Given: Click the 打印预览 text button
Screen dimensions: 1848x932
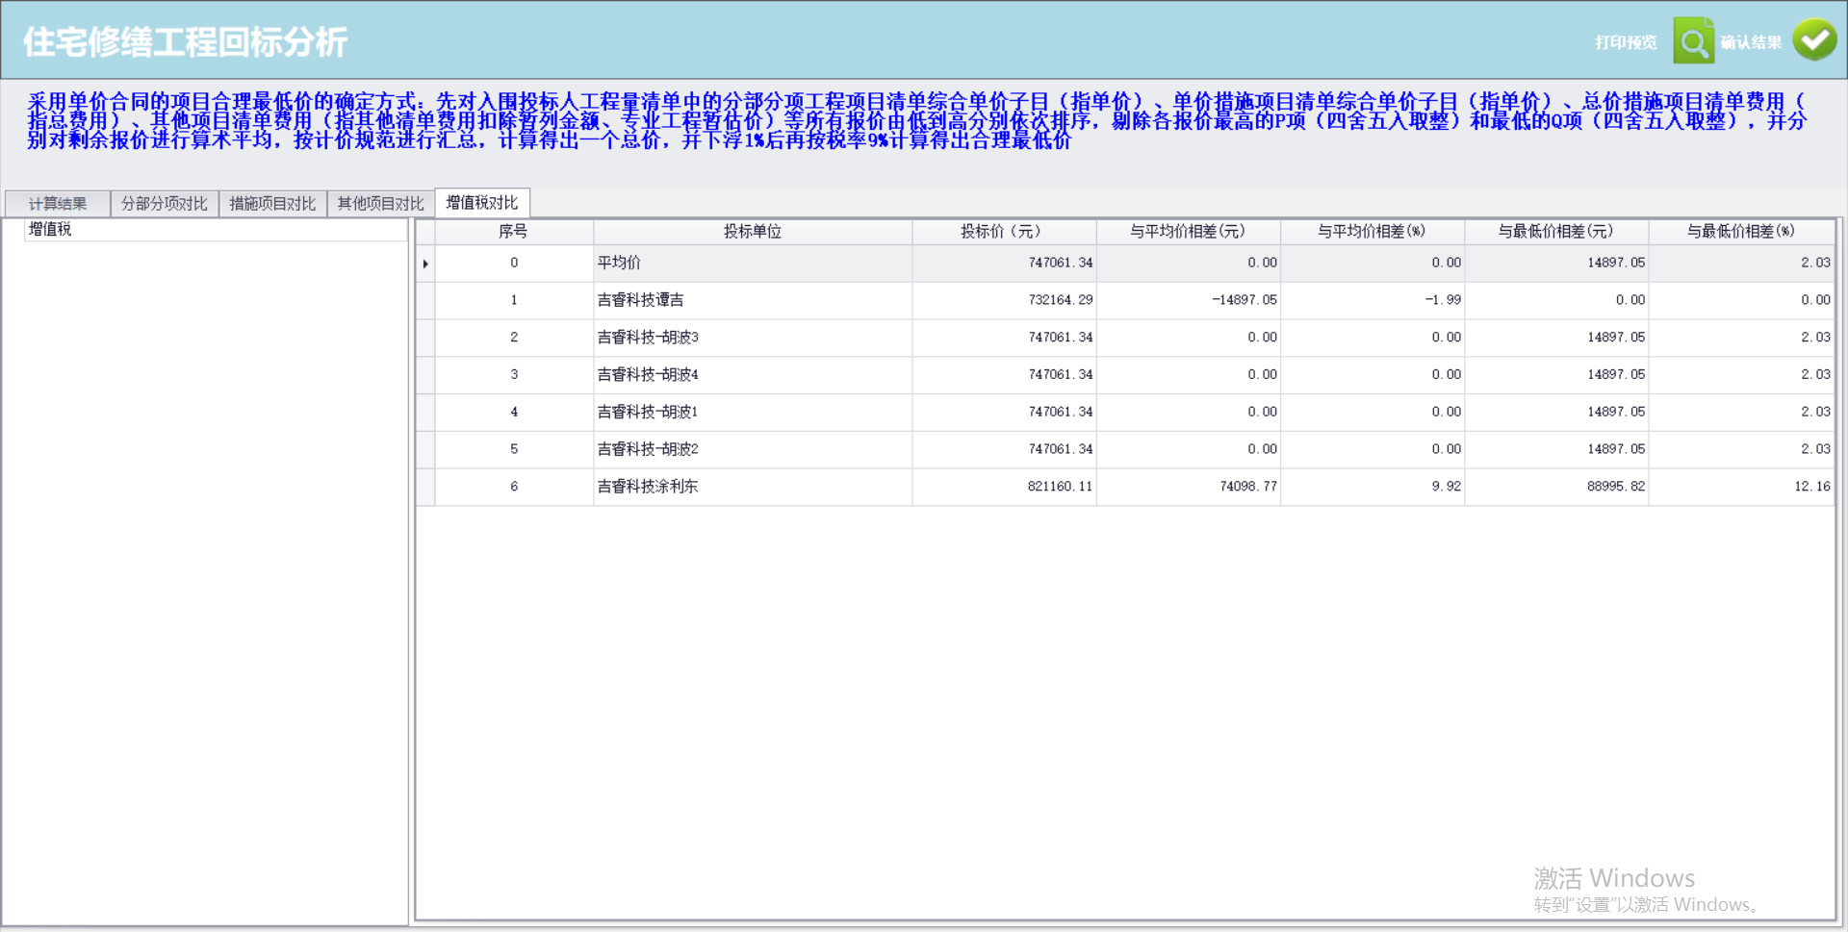Looking at the screenshot, I should [1626, 42].
